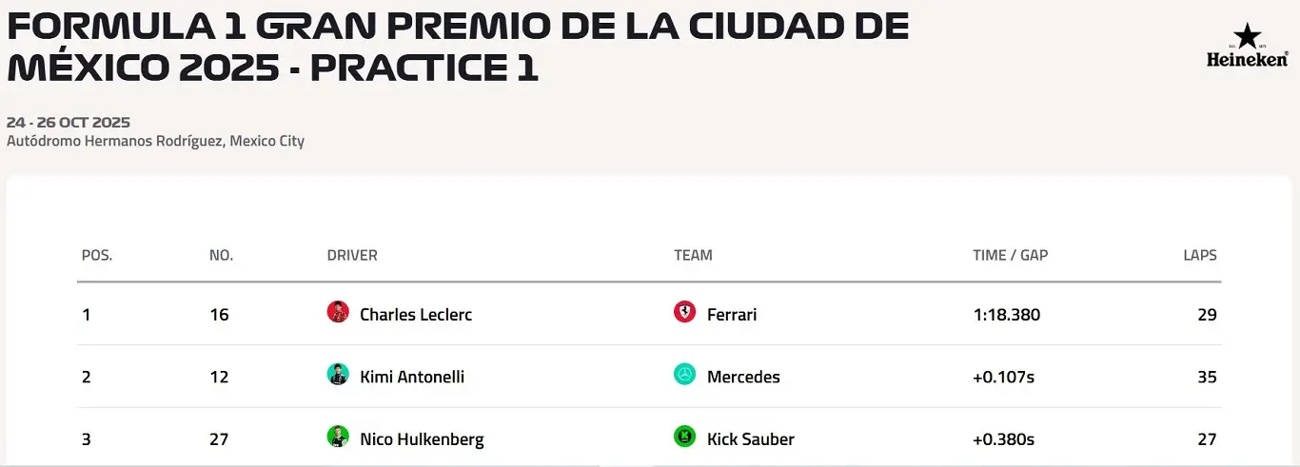Click Nico Hulkenberg's driver avatar
The image size is (1300, 467).
pos(338,438)
